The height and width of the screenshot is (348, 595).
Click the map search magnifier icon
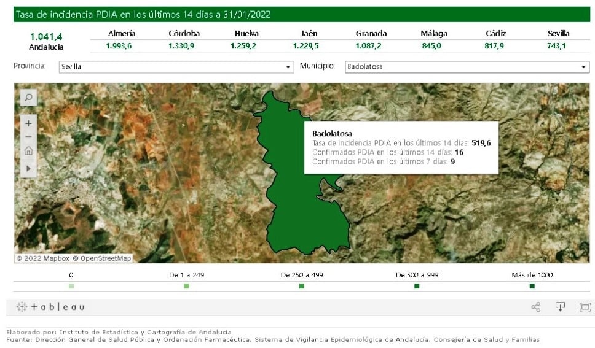click(29, 97)
